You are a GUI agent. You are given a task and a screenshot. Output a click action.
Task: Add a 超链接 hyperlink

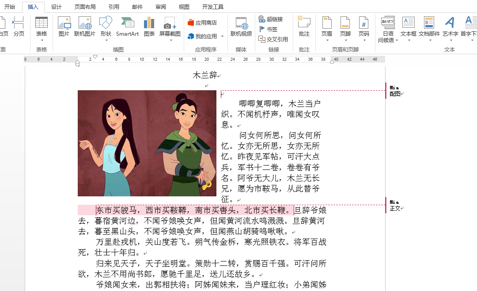pyautogui.click(x=271, y=19)
